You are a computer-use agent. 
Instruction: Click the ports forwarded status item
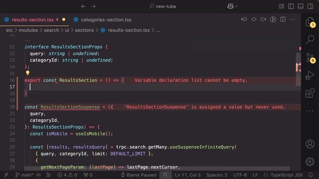pos(88,175)
